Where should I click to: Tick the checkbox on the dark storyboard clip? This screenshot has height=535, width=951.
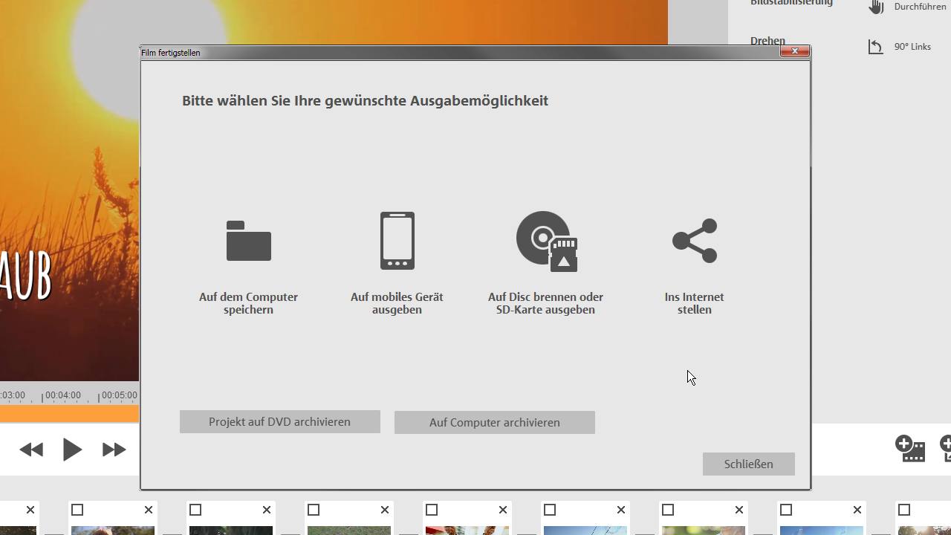(x=195, y=510)
